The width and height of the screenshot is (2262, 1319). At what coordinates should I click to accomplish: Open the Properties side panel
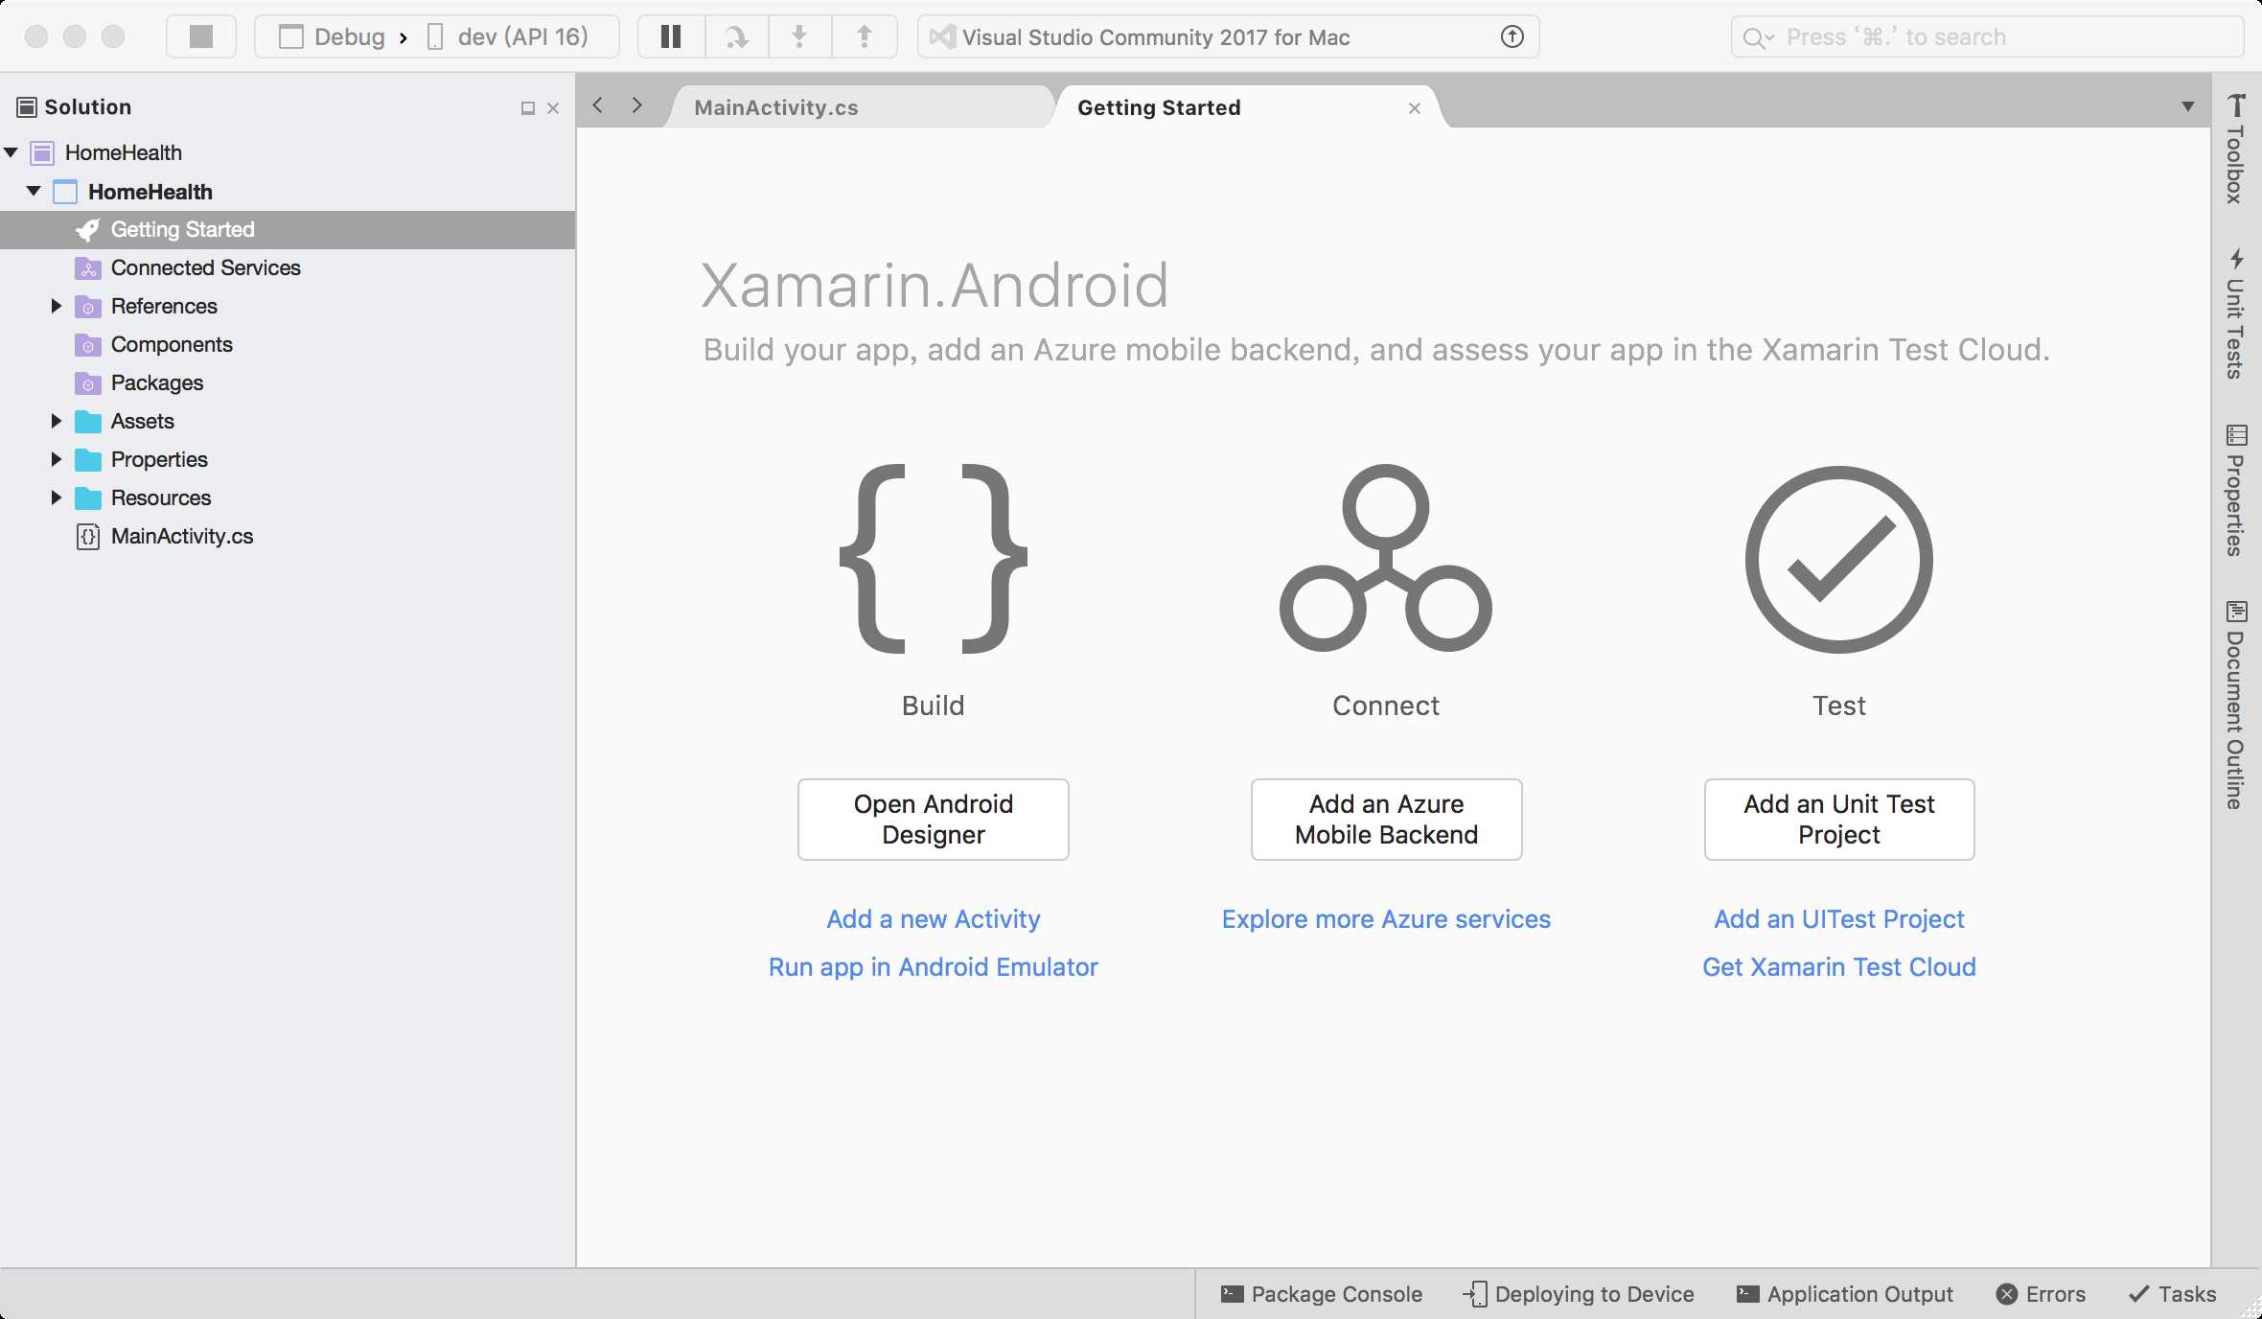[x=2236, y=490]
